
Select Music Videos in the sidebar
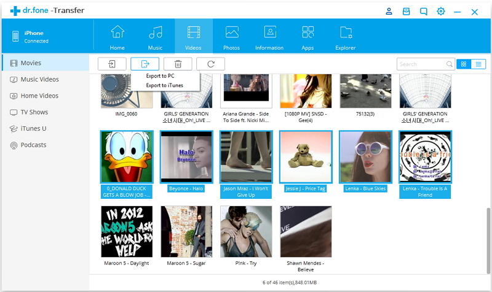click(46, 79)
